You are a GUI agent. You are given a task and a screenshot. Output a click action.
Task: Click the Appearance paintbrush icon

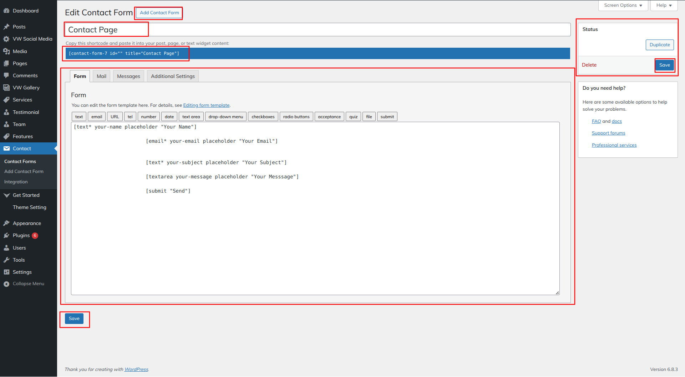tap(6, 223)
